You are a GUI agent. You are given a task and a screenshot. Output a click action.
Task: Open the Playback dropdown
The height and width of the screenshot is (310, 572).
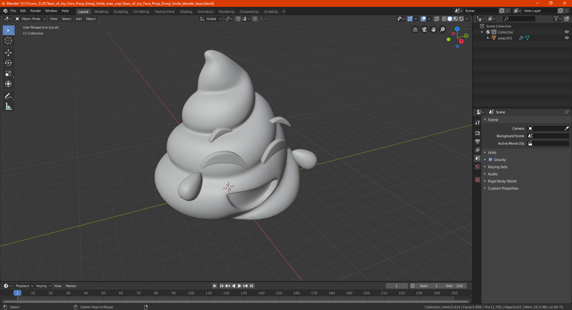pyautogui.click(x=24, y=286)
